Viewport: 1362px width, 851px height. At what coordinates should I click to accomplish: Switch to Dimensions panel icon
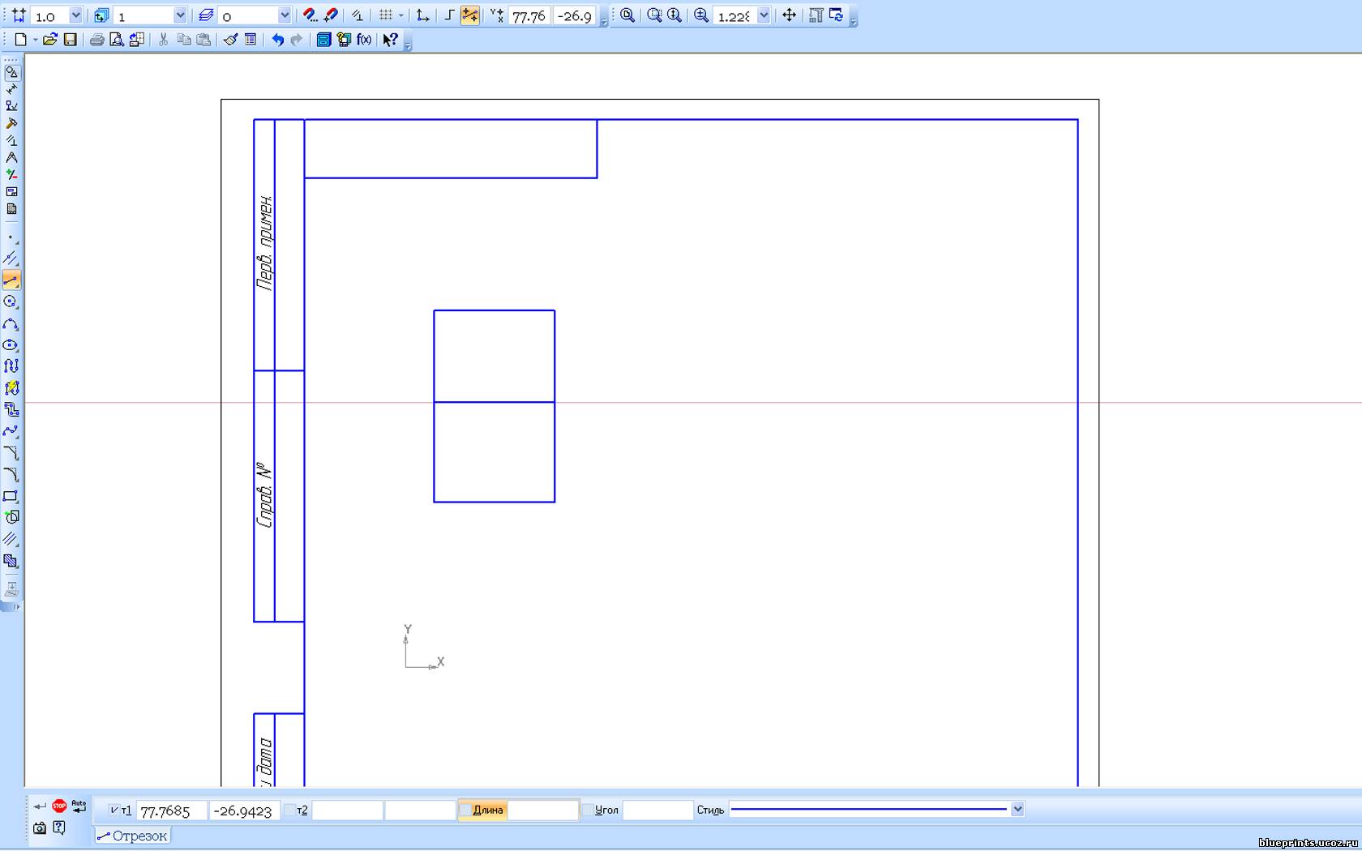point(11,89)
